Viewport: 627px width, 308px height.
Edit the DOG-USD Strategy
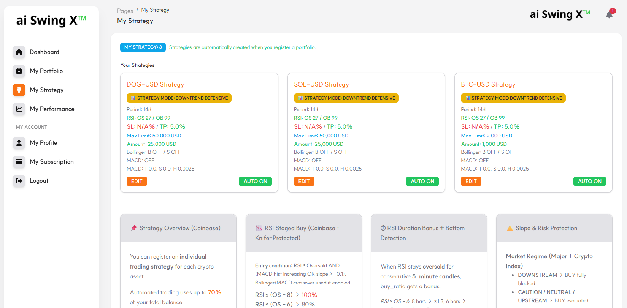point(137,182)
